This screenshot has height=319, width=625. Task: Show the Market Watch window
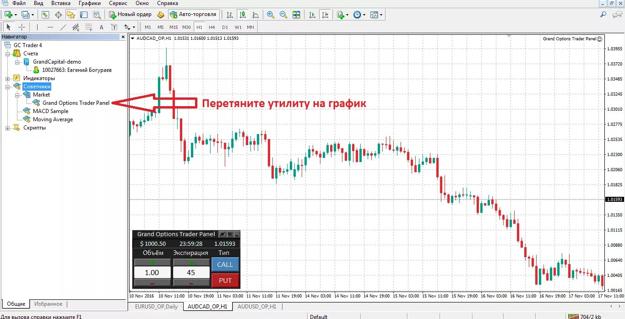click(x=45, y=15)
